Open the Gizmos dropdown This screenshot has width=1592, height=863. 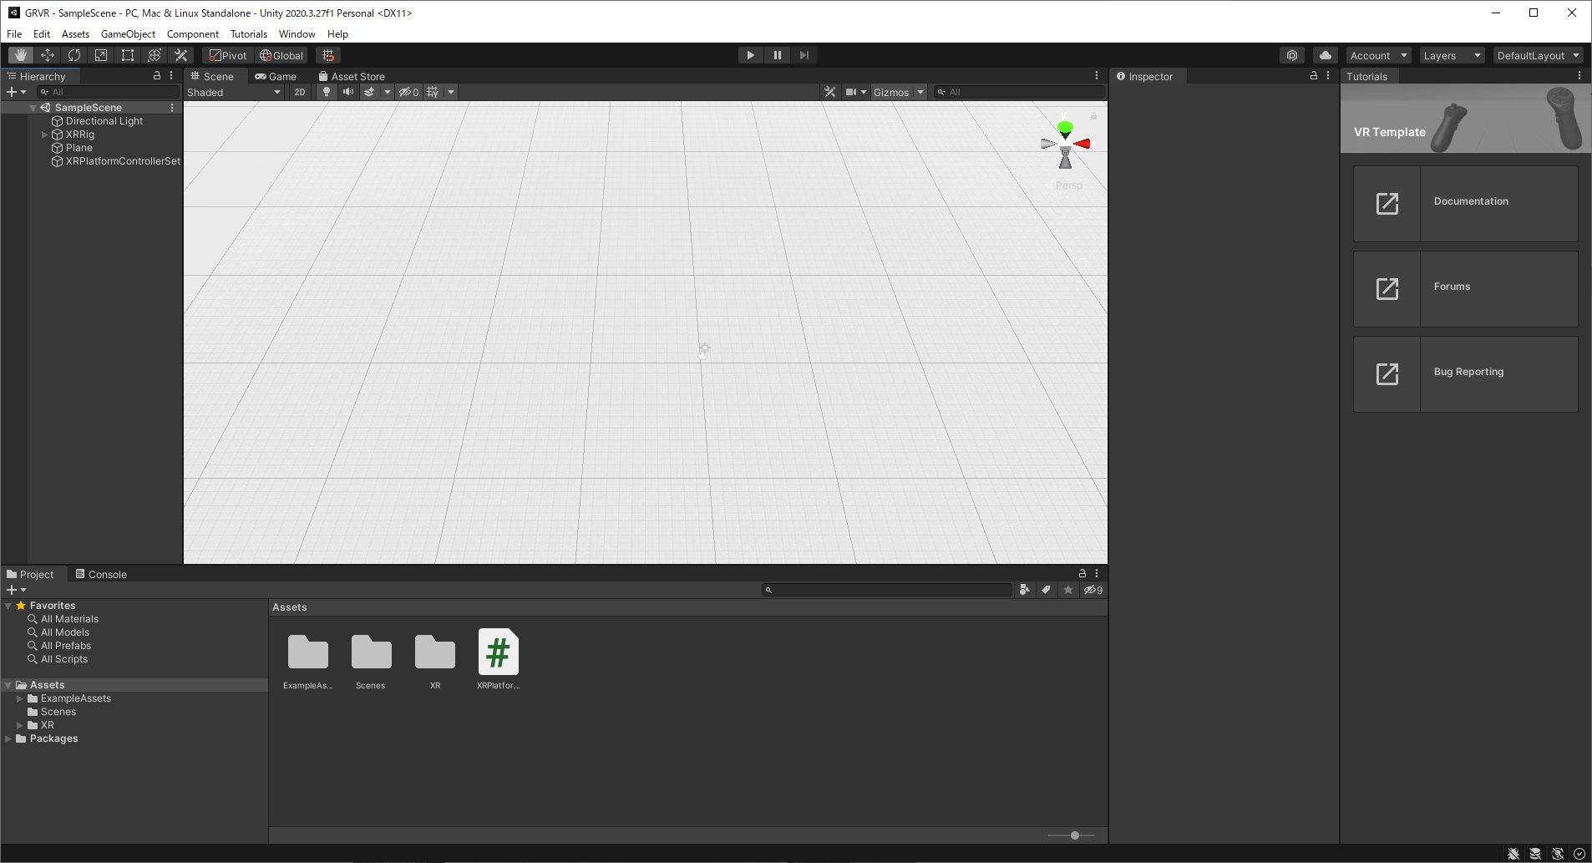tap(899, 92)
